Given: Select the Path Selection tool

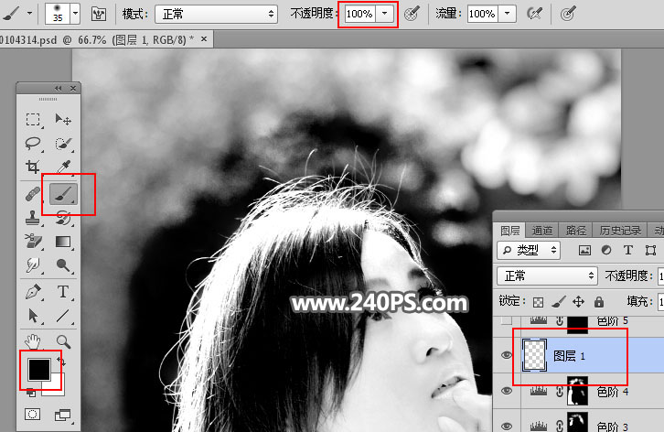Looking at the screenshot, I should (33, 316).
